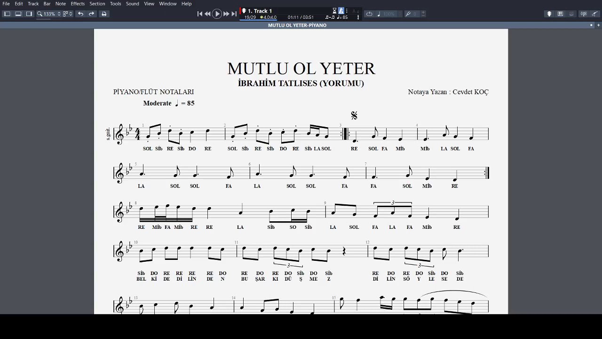Open the page layout view dropdown
This screenshot has height=339, width=602.
(x=68, y=14)
